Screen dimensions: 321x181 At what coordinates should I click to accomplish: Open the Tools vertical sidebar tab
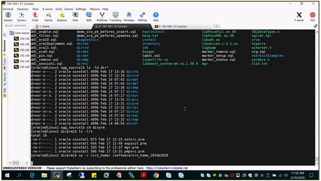pos(5,63)
